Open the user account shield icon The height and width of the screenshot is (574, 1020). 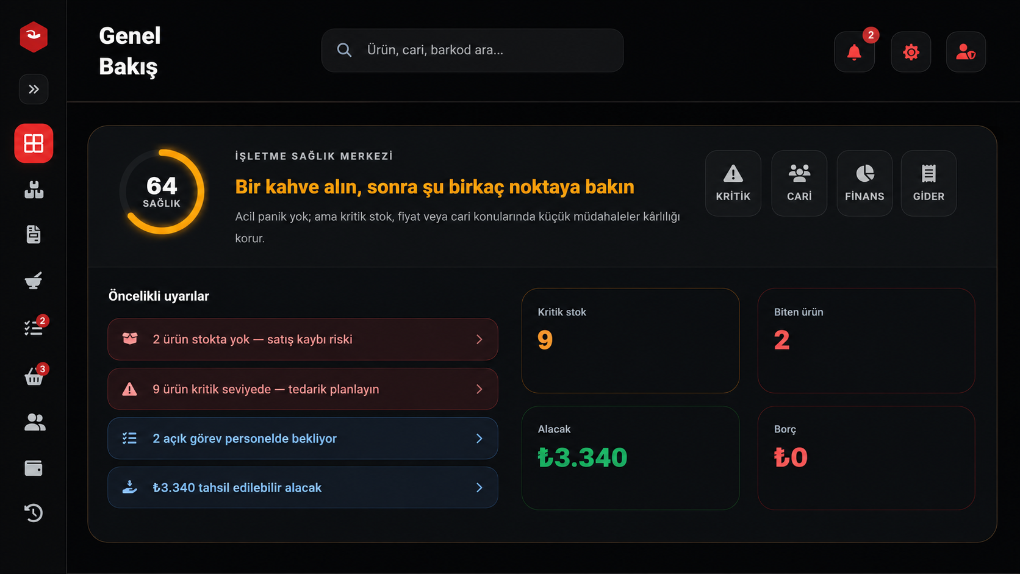tap(966, 52)
